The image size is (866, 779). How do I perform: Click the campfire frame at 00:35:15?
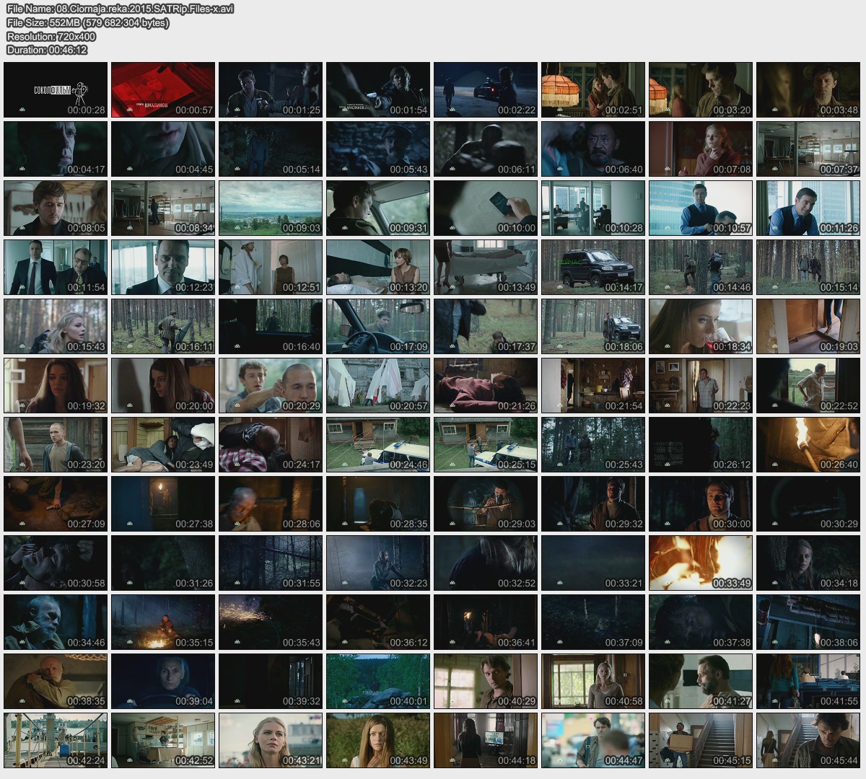click(x=163, y=622)
